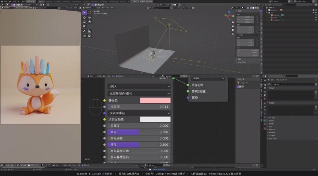318x176 pixels.
Task: Hide Light.001 via its eye icon
Action: coord(316,20)
